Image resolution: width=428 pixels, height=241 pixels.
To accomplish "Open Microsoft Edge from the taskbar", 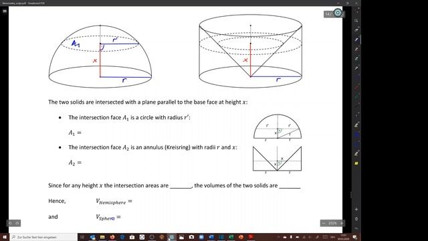I will pos(122,237).
